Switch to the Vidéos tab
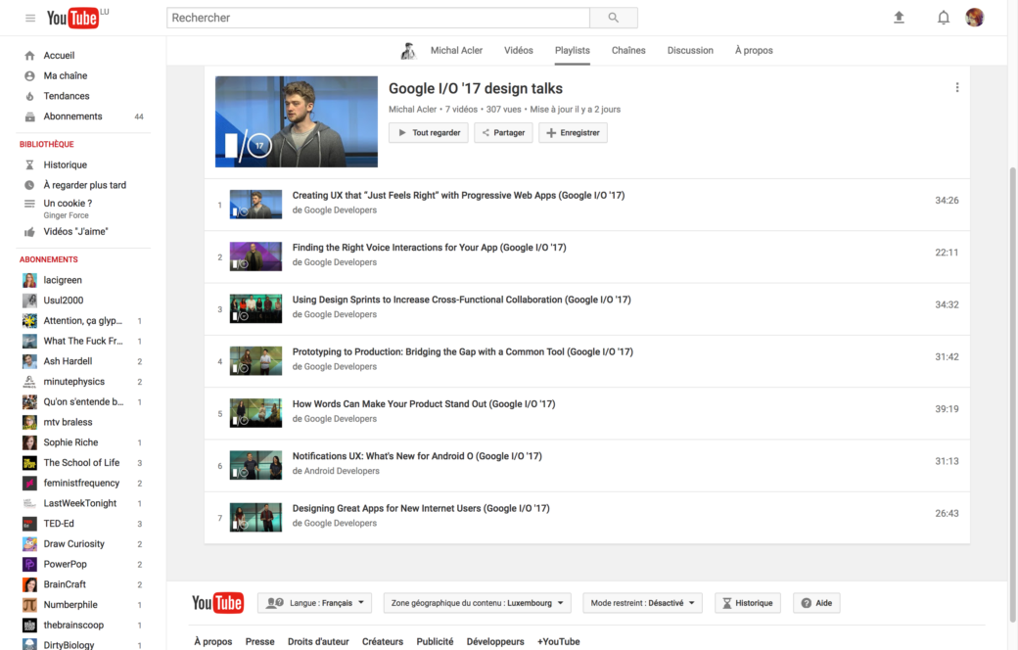 [x=519, y=51]
